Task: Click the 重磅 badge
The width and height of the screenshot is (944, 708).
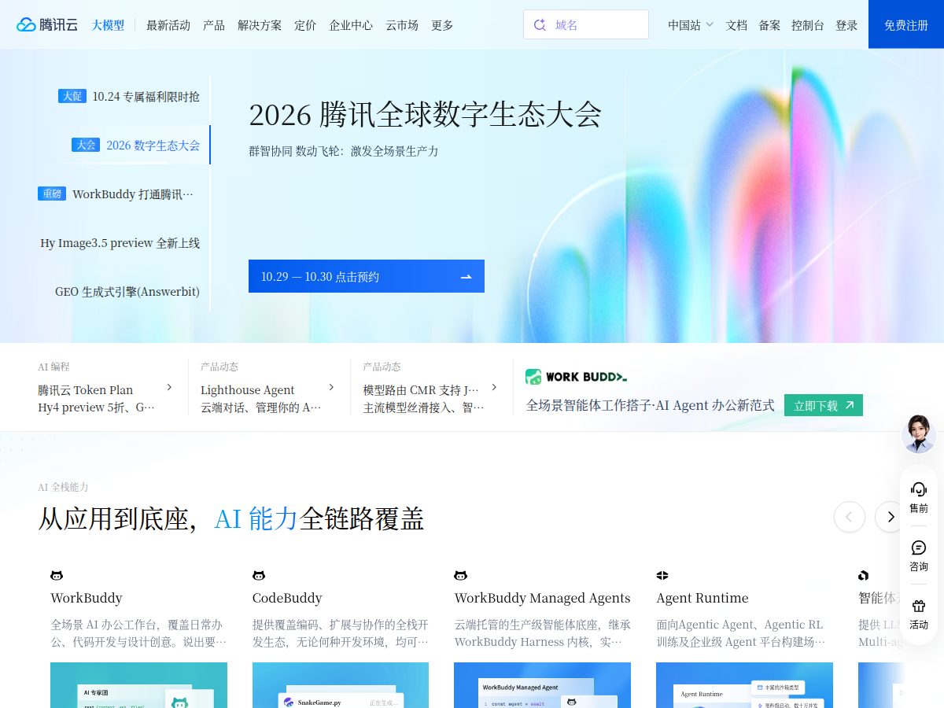Action: coord(52,194)
